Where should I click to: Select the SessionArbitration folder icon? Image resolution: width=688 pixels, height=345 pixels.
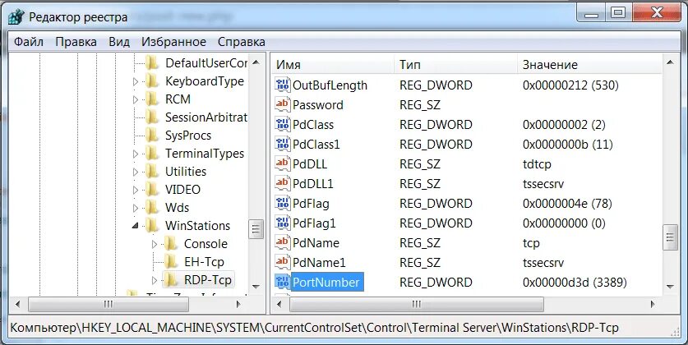pyautogui.click(x=152, y=117)
